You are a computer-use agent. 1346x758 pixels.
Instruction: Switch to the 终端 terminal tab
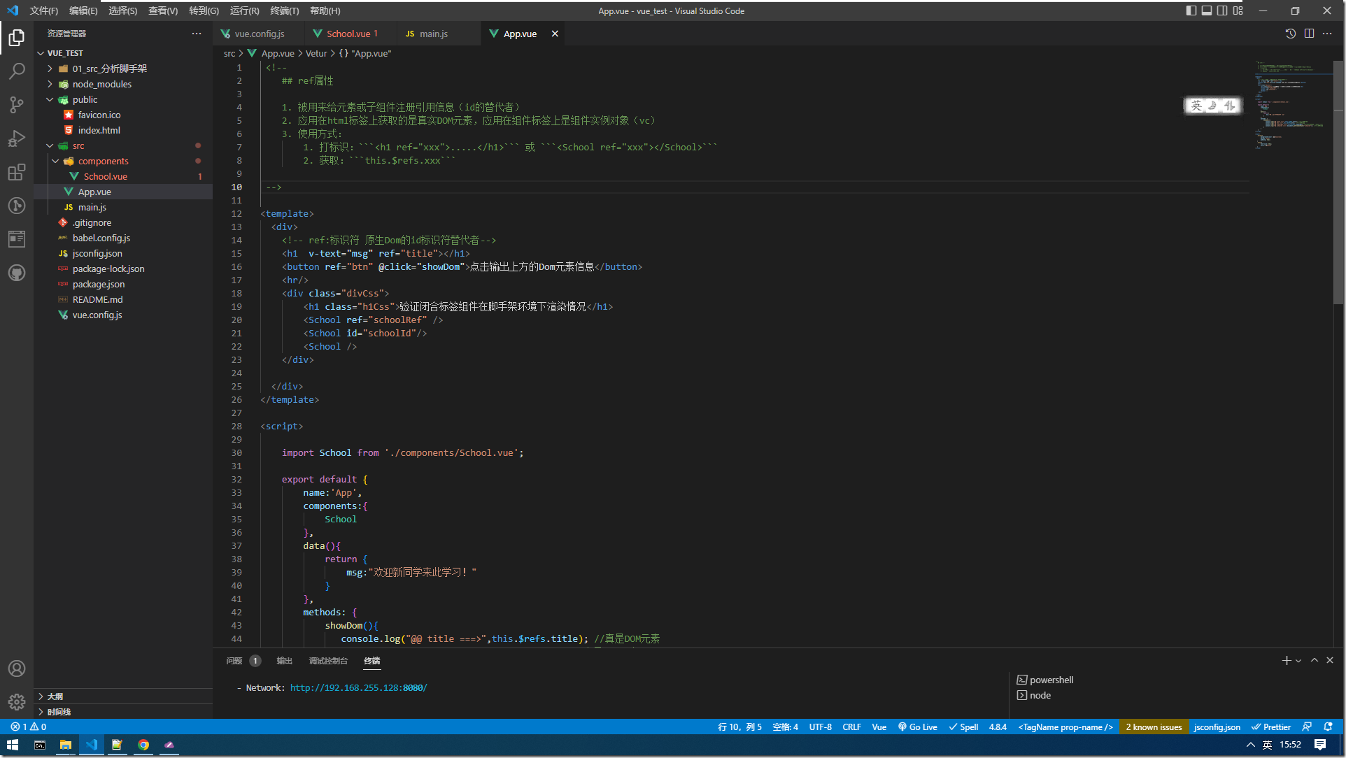tap(372, 661)
